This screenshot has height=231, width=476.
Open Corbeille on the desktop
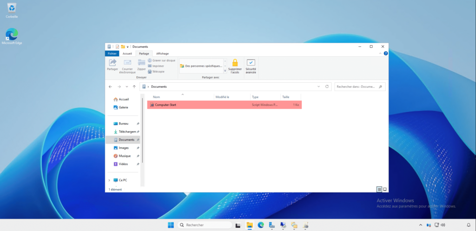pos(12,11)
